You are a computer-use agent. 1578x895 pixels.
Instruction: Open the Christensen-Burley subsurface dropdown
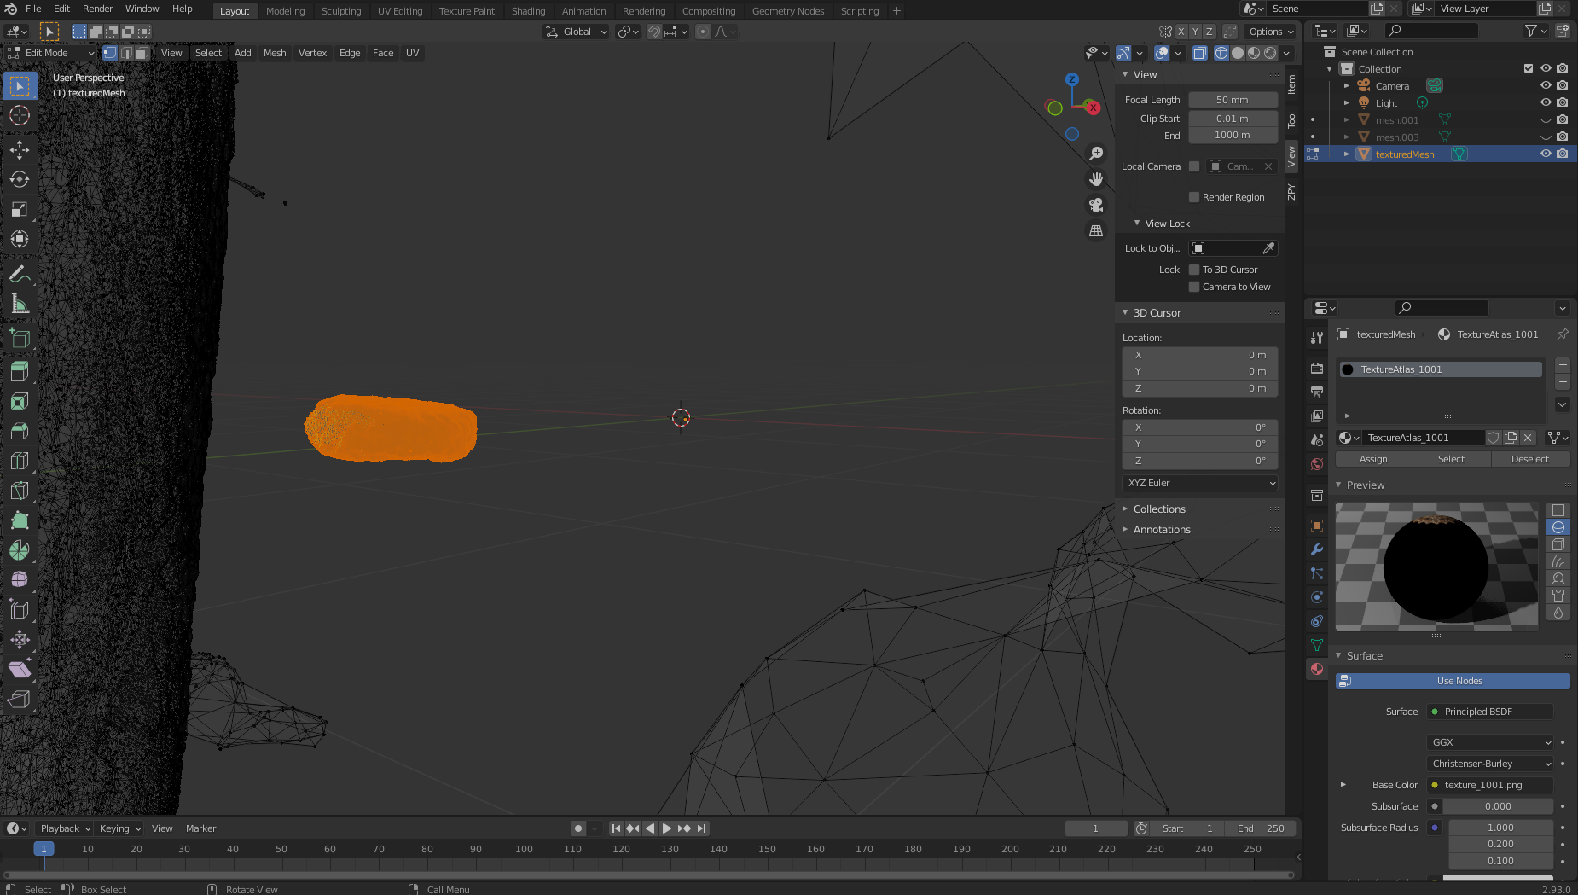tap(1490, 764)
